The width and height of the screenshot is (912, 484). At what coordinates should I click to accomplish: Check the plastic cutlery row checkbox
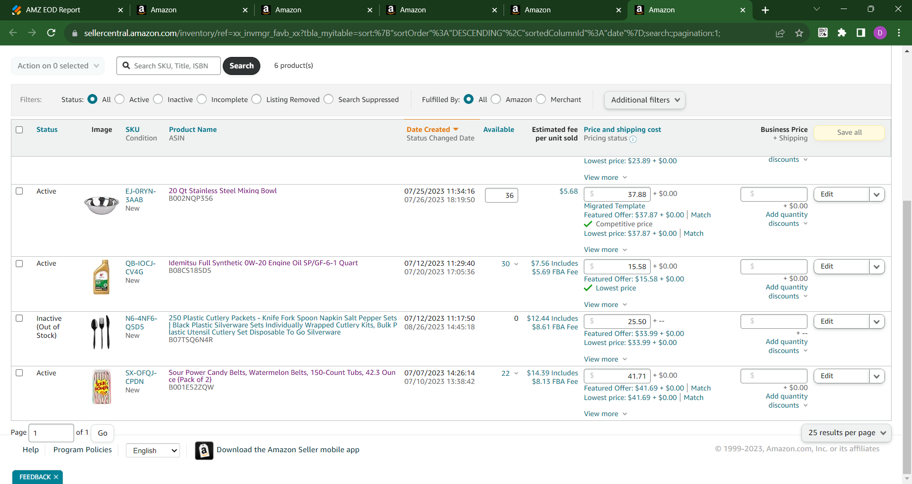tap(19, 318)
